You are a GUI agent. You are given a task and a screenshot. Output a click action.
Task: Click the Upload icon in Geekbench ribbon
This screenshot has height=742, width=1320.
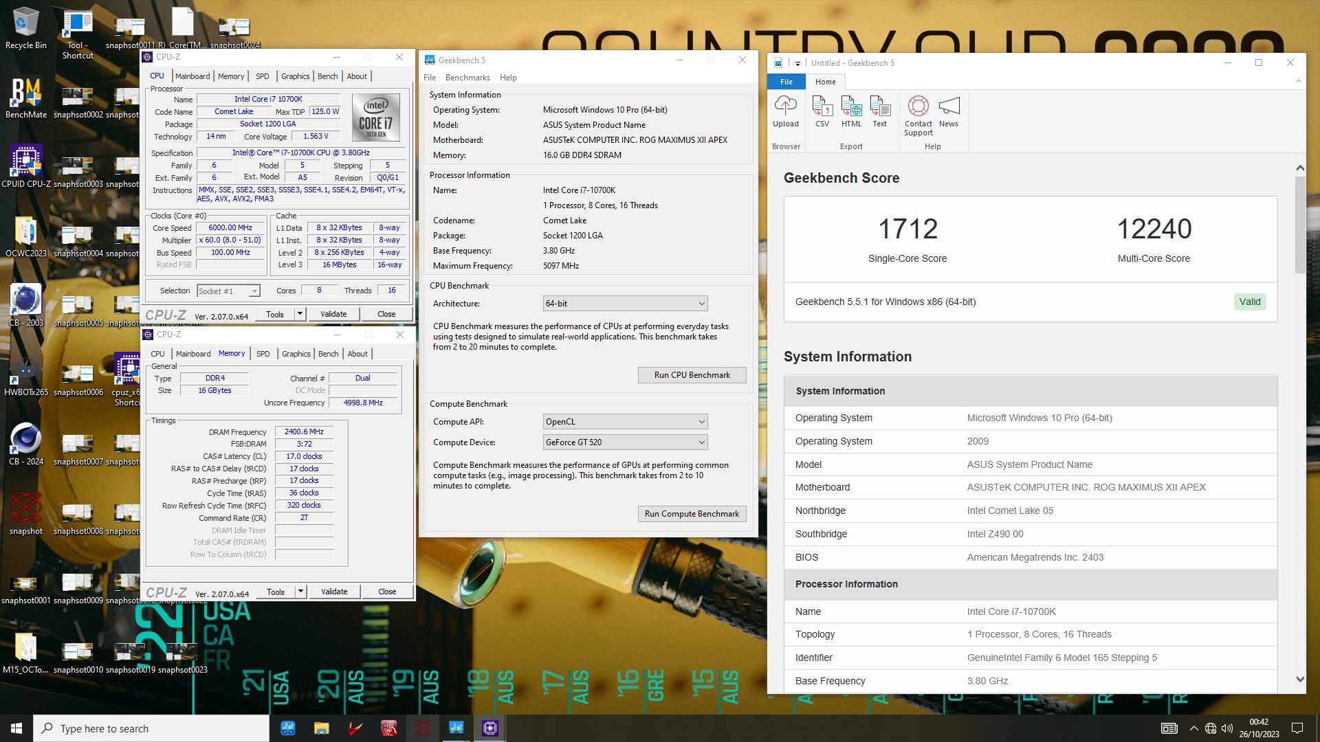pyautogui.click(x=785, y=111)
